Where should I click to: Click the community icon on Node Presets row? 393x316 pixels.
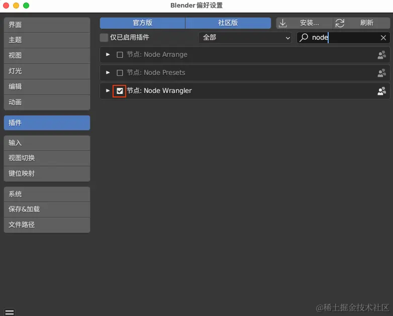tap(381, 73)
